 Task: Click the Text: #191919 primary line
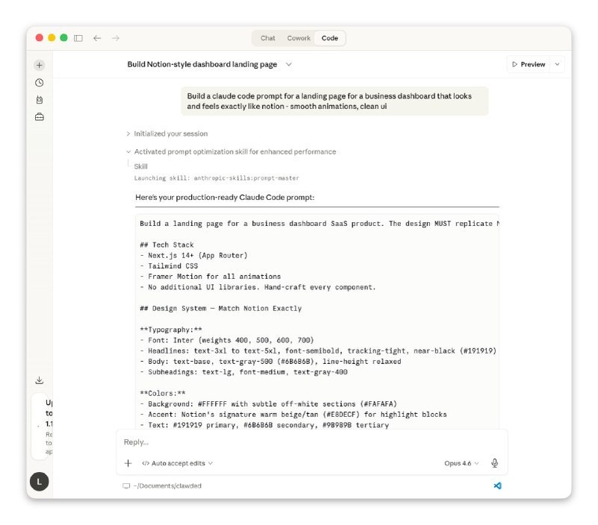coord(264,425)
